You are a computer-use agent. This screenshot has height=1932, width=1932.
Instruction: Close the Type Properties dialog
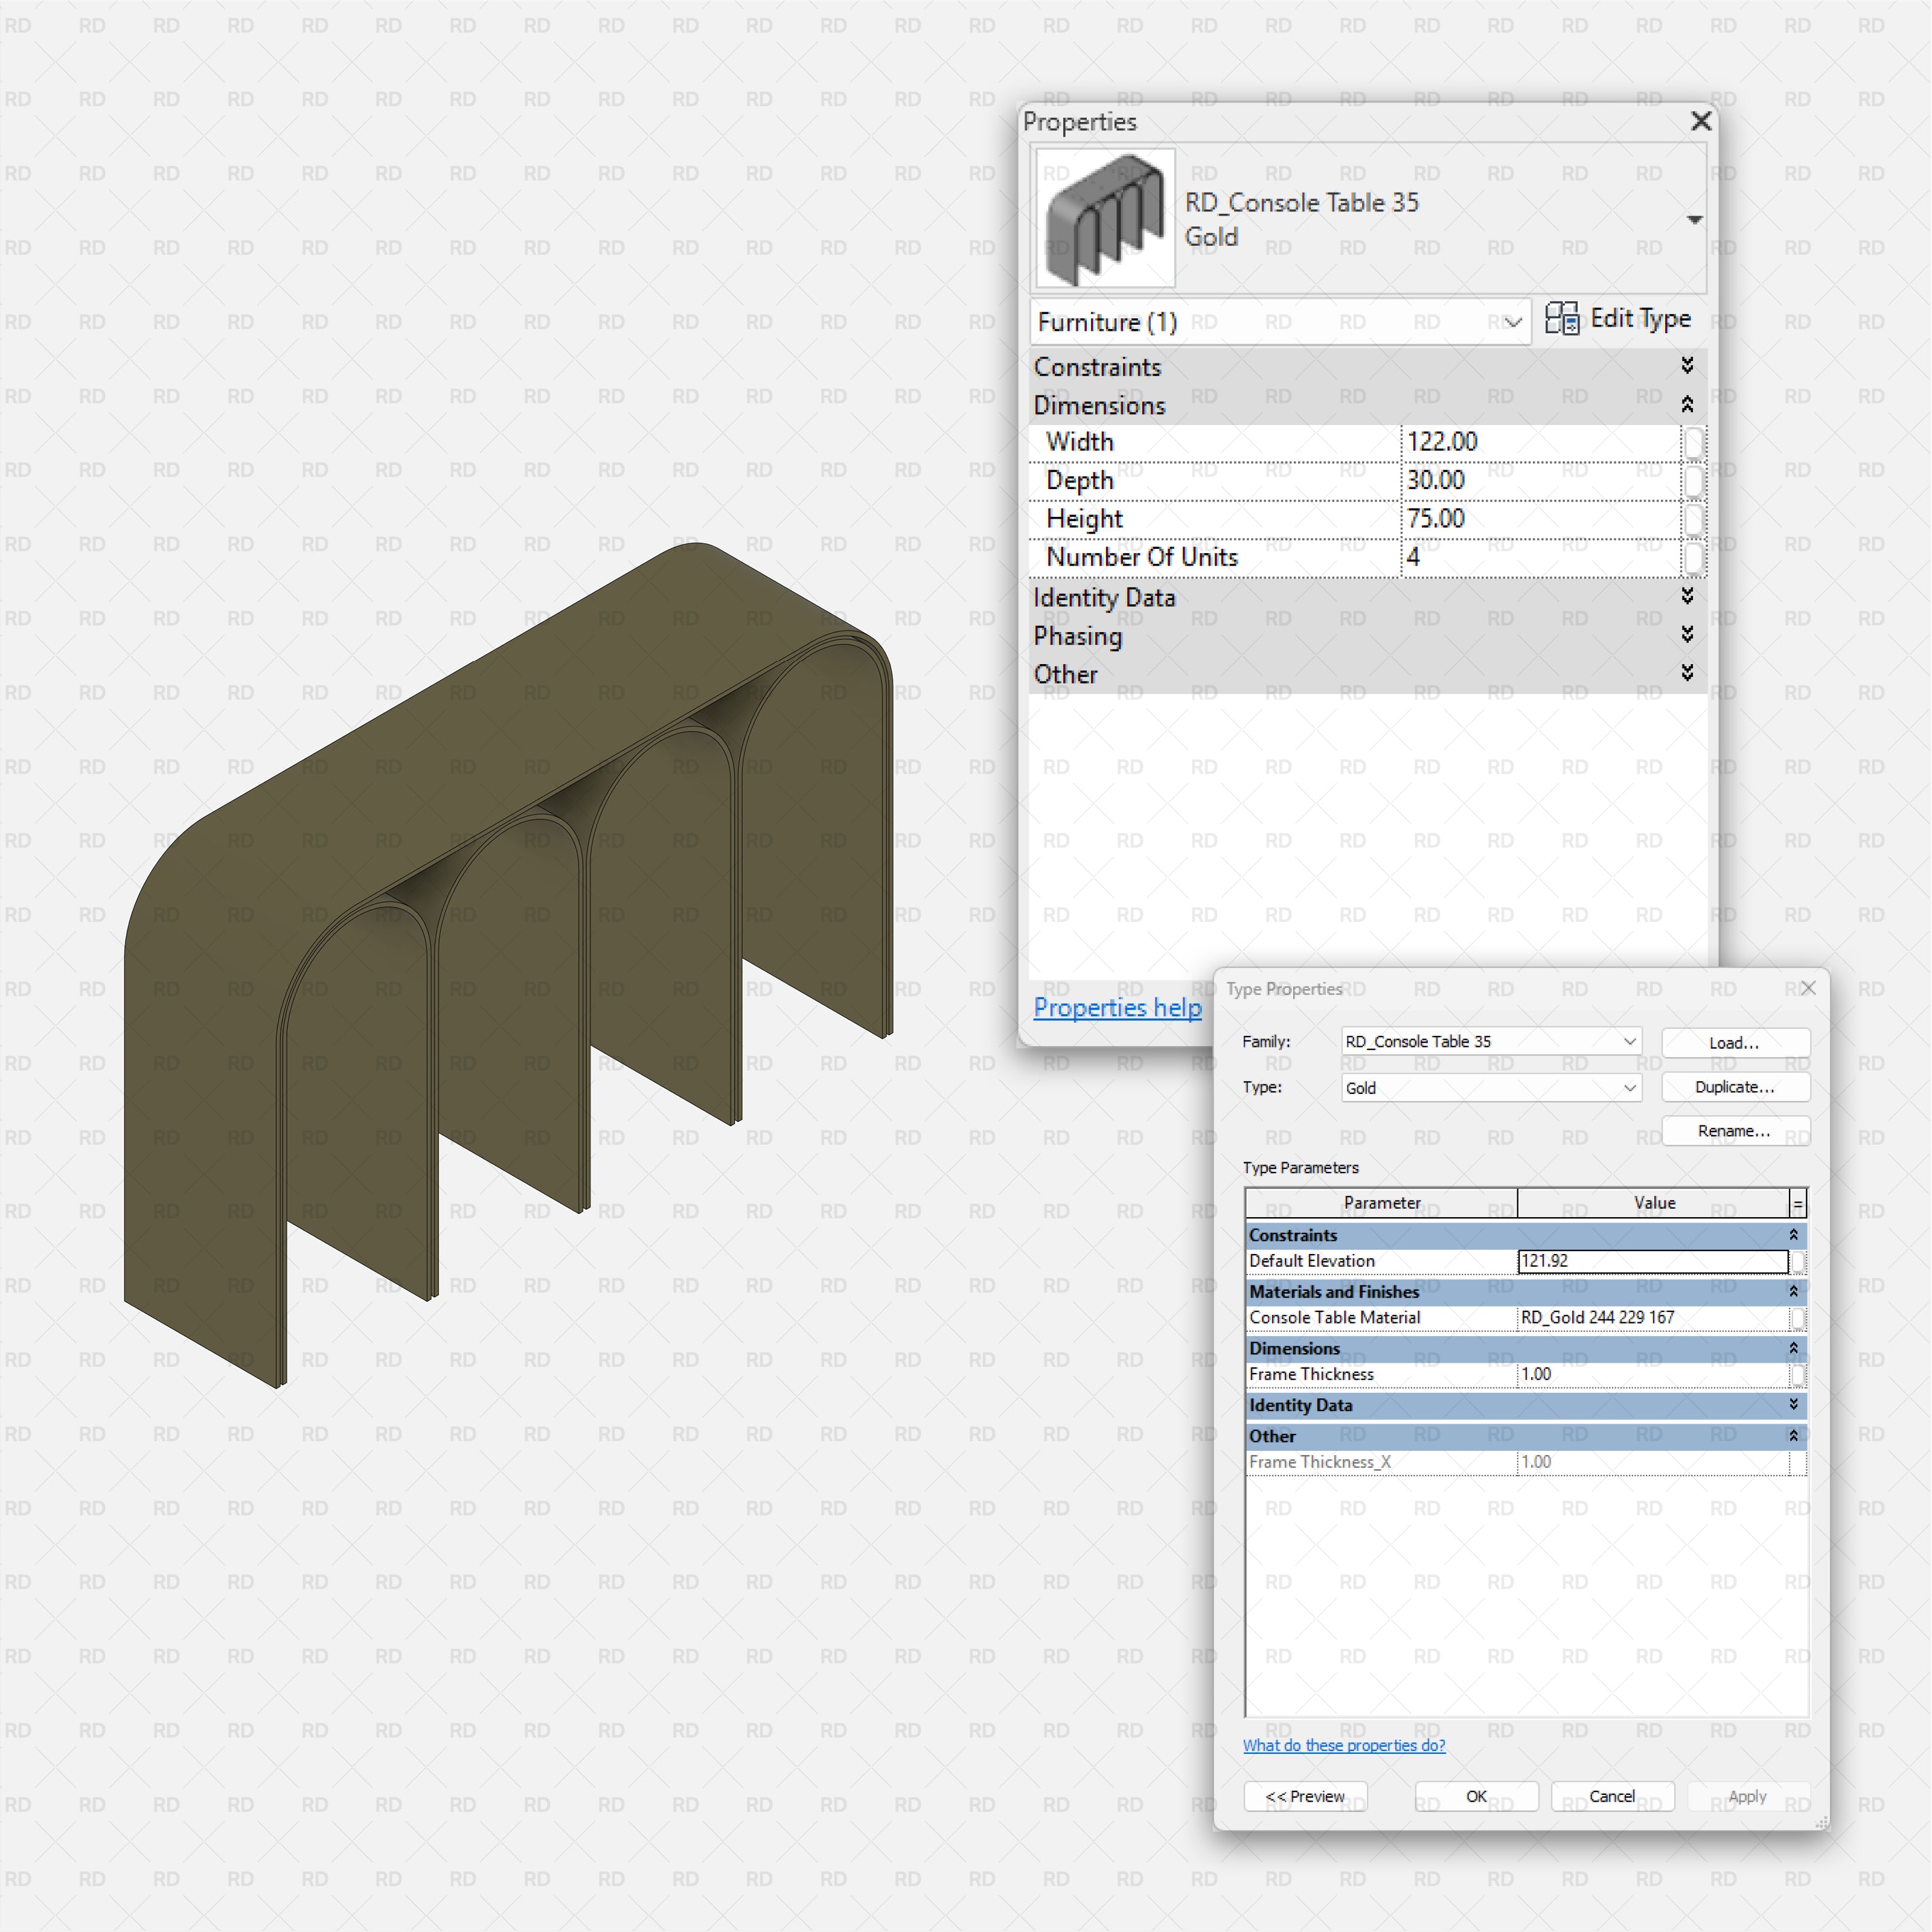[1807, 988]
